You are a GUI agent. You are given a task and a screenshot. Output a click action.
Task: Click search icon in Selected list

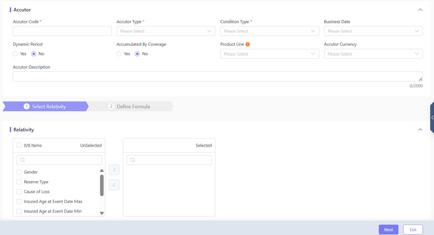click(x=133, y=160)
